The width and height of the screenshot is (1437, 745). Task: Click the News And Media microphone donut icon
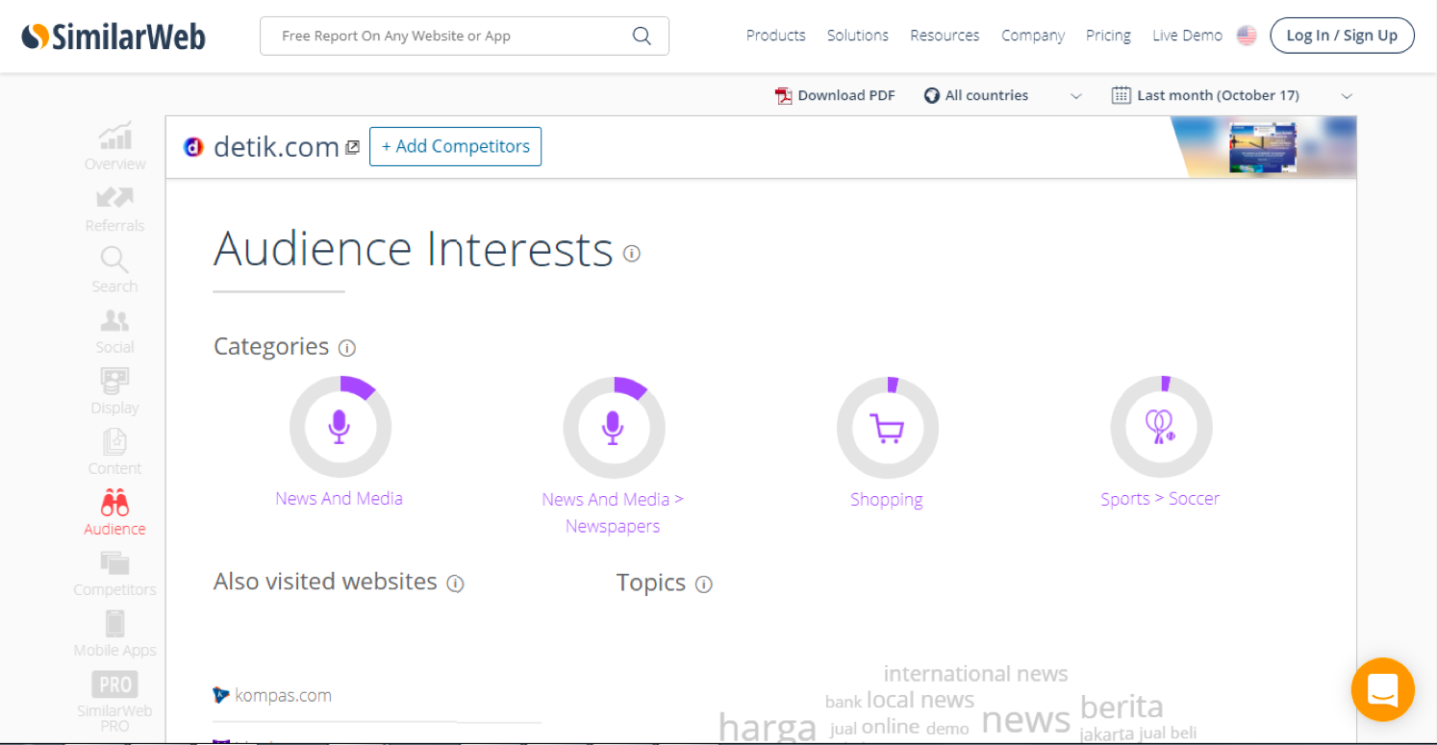(340, 427)
